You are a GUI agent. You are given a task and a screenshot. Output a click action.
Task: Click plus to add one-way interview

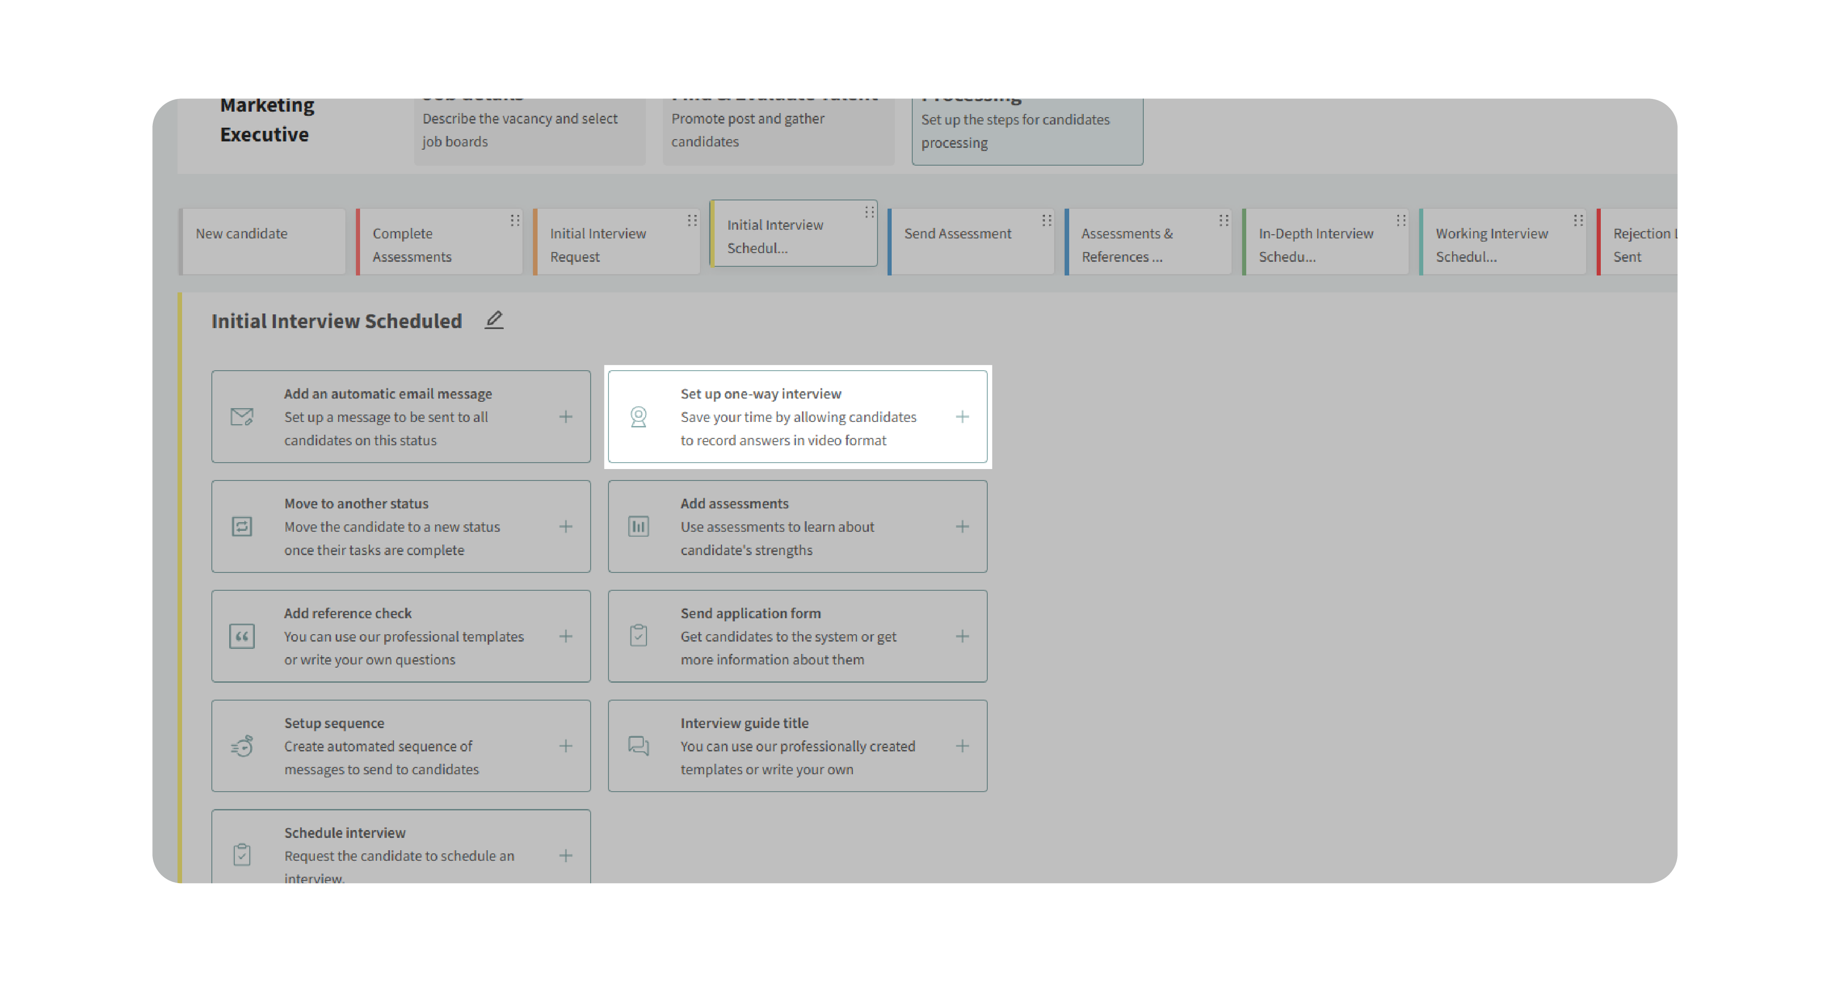(x=962, y=416)
